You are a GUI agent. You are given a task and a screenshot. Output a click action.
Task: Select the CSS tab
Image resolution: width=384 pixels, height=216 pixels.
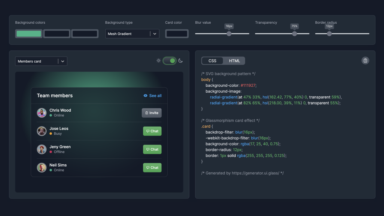coord(212,61)
